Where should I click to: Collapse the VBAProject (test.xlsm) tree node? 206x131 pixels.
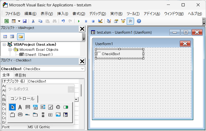point(4,45)
